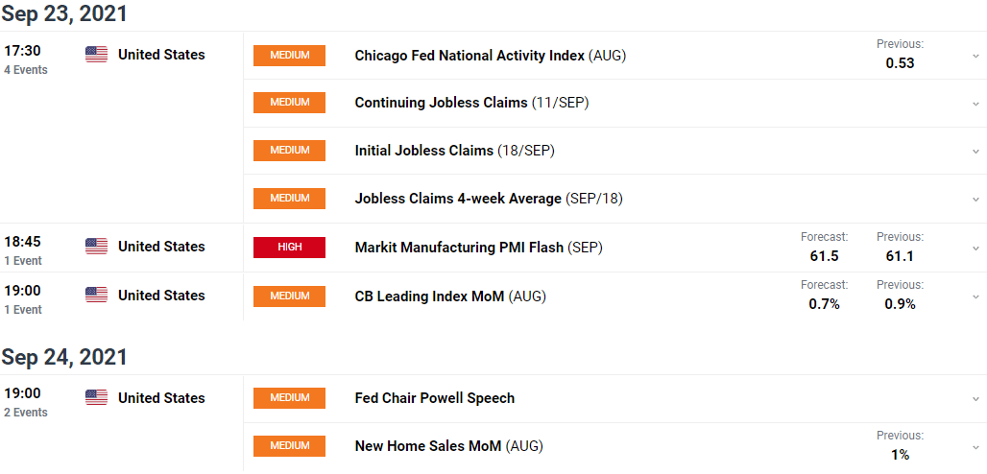Expand Chicago Fed National Activity Index row
The height and width of the screenshot is (474, 987).
975,56
